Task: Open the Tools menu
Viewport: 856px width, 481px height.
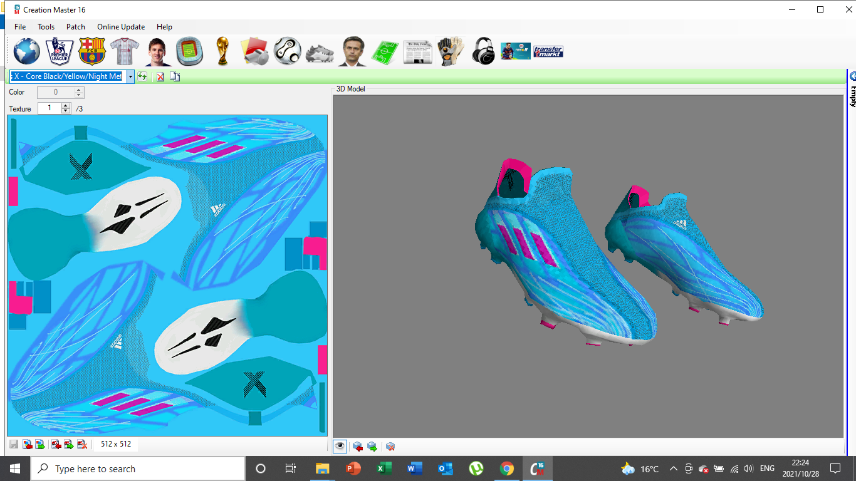Action: pos(46,27)
